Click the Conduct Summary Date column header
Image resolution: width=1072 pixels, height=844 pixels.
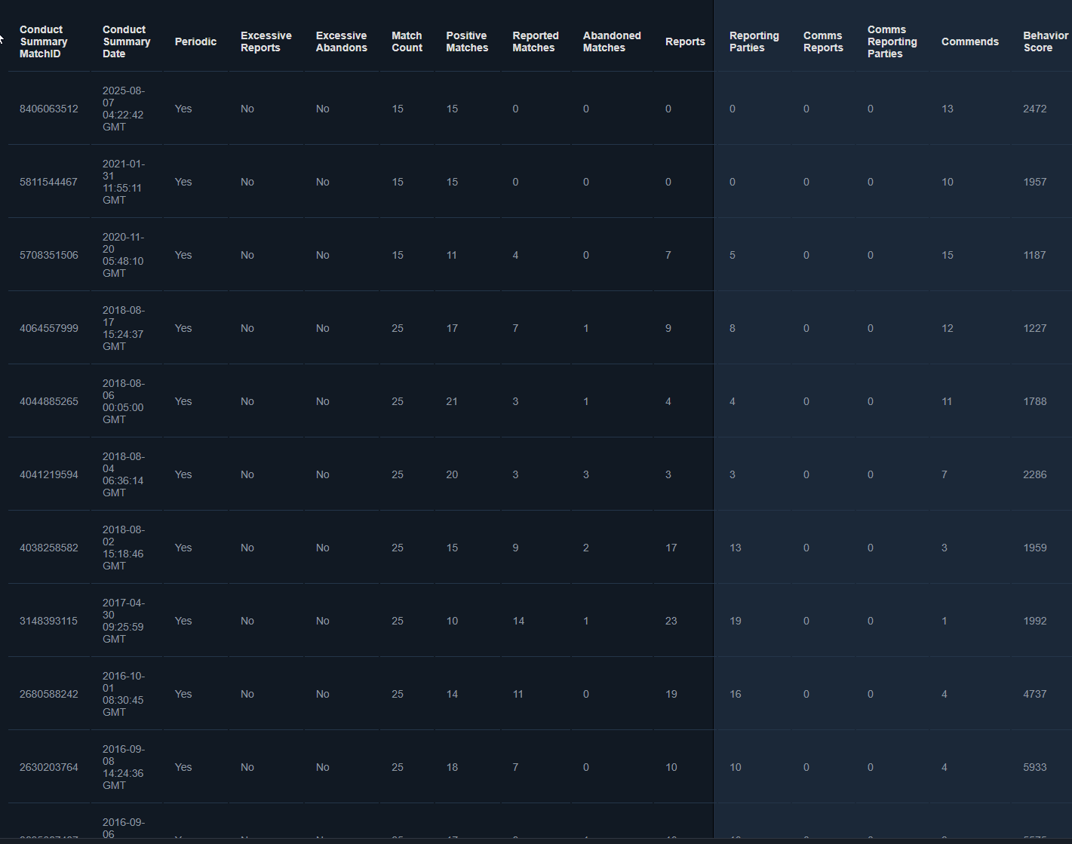127,41
